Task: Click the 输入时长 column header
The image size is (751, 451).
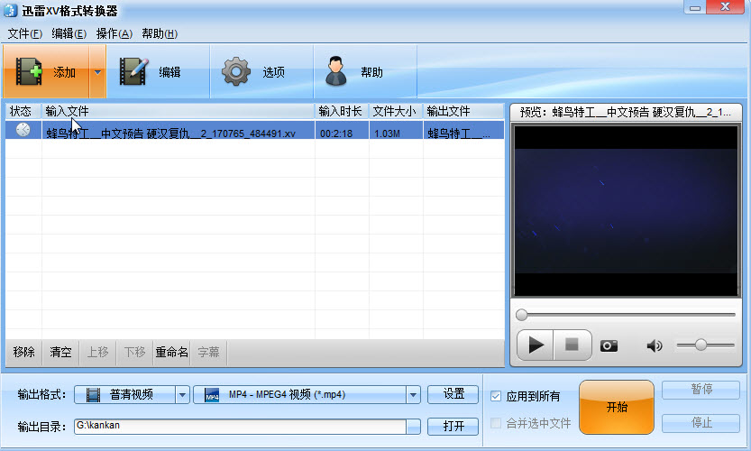Action: point(342,111)
